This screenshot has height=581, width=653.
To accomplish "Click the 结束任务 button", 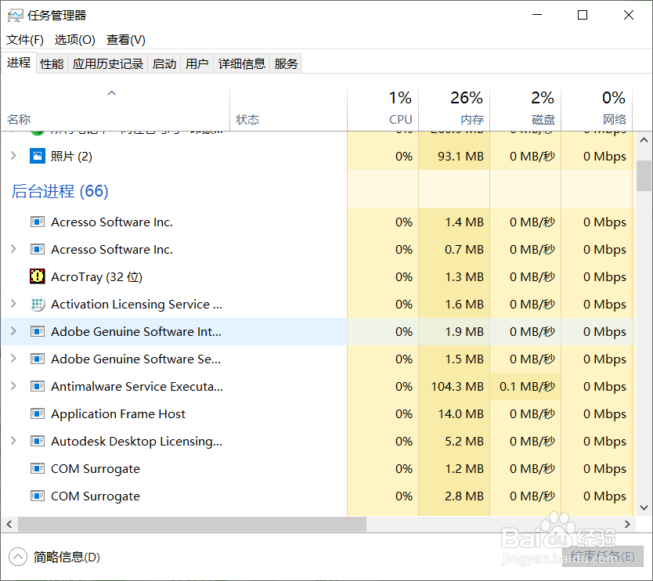I will tap(601, 557).
